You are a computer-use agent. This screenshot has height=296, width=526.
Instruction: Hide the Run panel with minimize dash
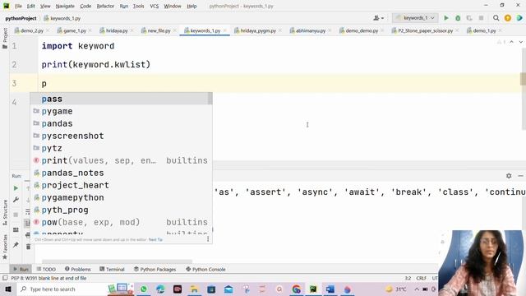[x=520, y=176]
